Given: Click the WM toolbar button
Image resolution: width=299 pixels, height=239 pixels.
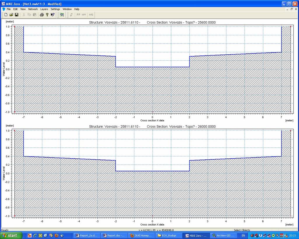Looking at the screenshot, I should pos(84,15).
